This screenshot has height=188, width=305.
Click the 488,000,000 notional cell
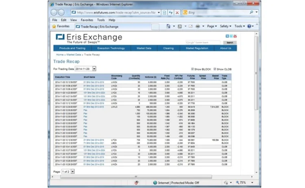[x=151, y=107]
